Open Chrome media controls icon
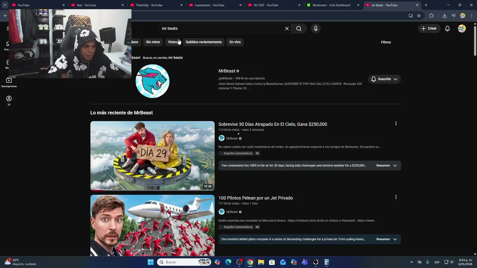This screenshot has width=477, height=268. [x=454, y=16]
